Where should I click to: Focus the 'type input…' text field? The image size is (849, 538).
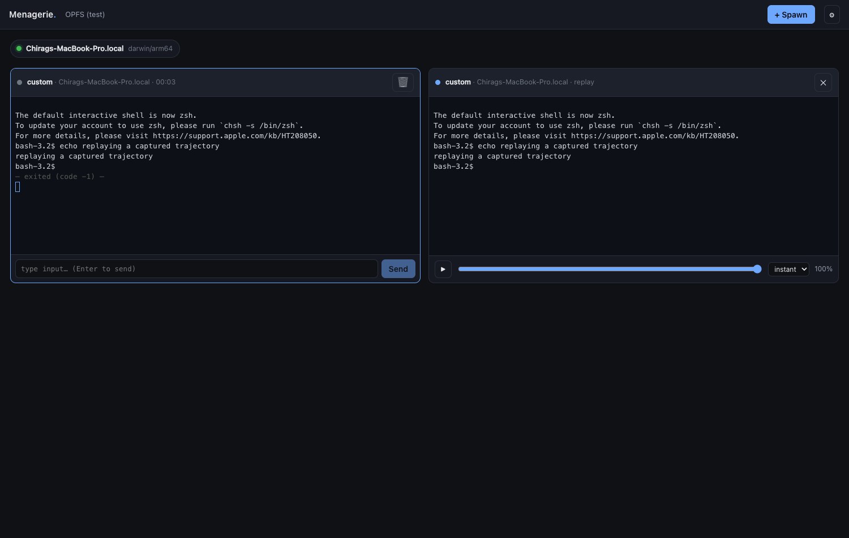(x=196, y=269)
